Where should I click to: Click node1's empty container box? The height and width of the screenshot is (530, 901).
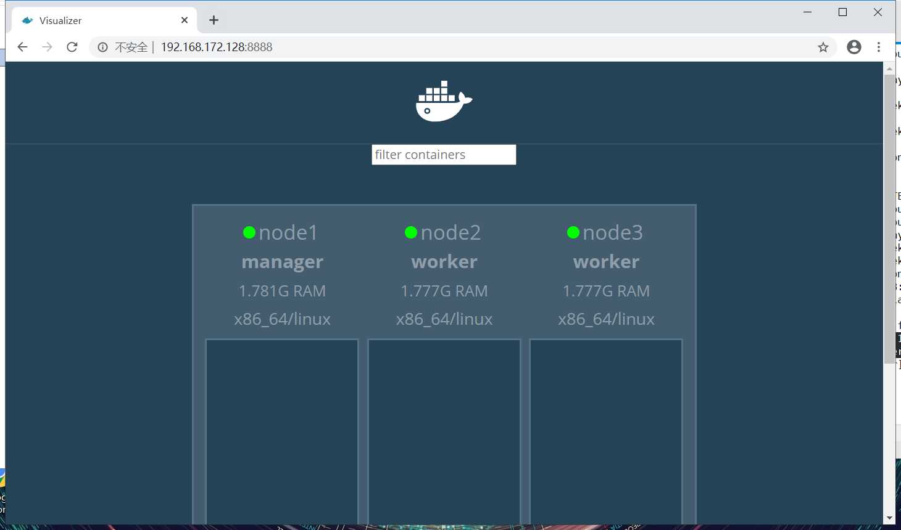click(x=282, y=431)
